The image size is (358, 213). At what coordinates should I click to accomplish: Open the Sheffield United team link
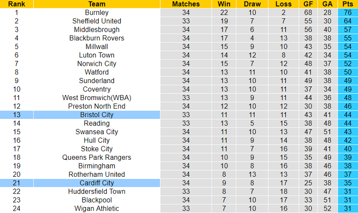[x=97, y=21]
